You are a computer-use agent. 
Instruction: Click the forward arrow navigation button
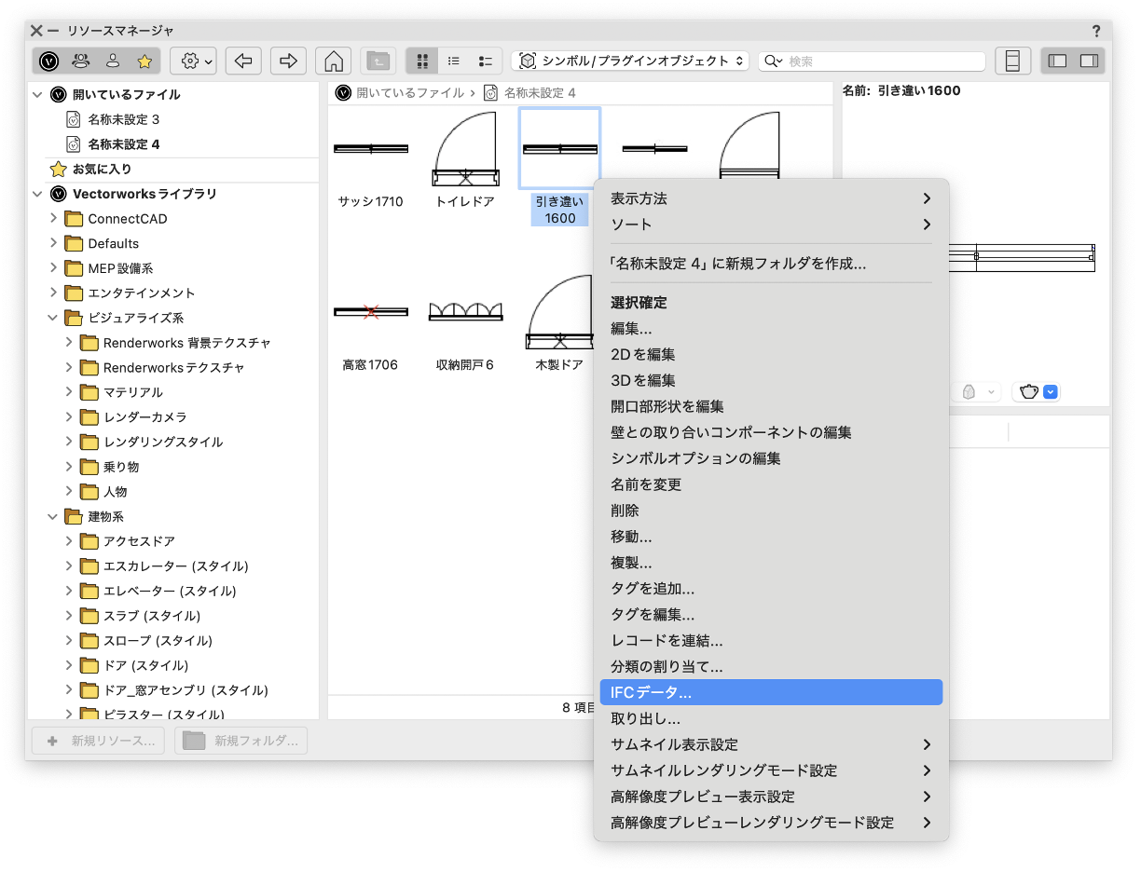288,61
